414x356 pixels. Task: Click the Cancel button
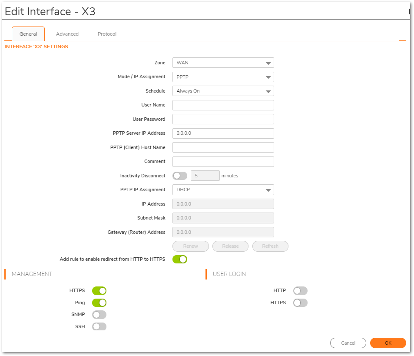click(x=348, y=343)
